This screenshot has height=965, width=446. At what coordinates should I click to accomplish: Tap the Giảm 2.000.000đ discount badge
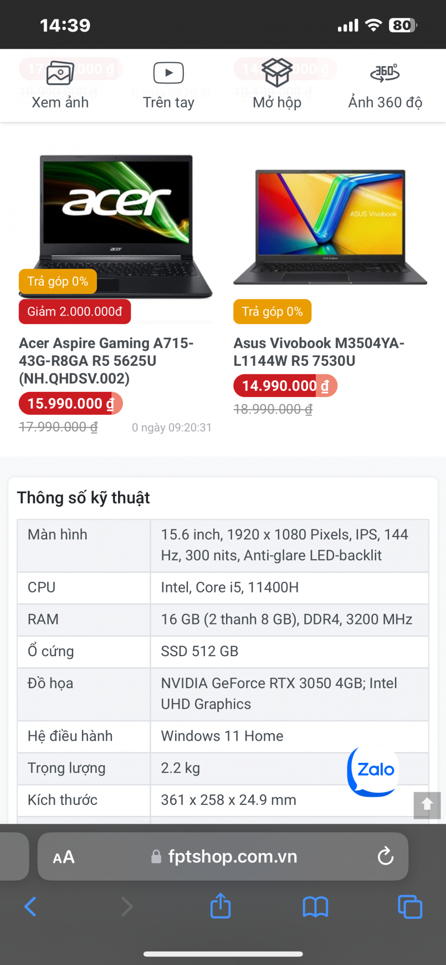coord(75,312)
